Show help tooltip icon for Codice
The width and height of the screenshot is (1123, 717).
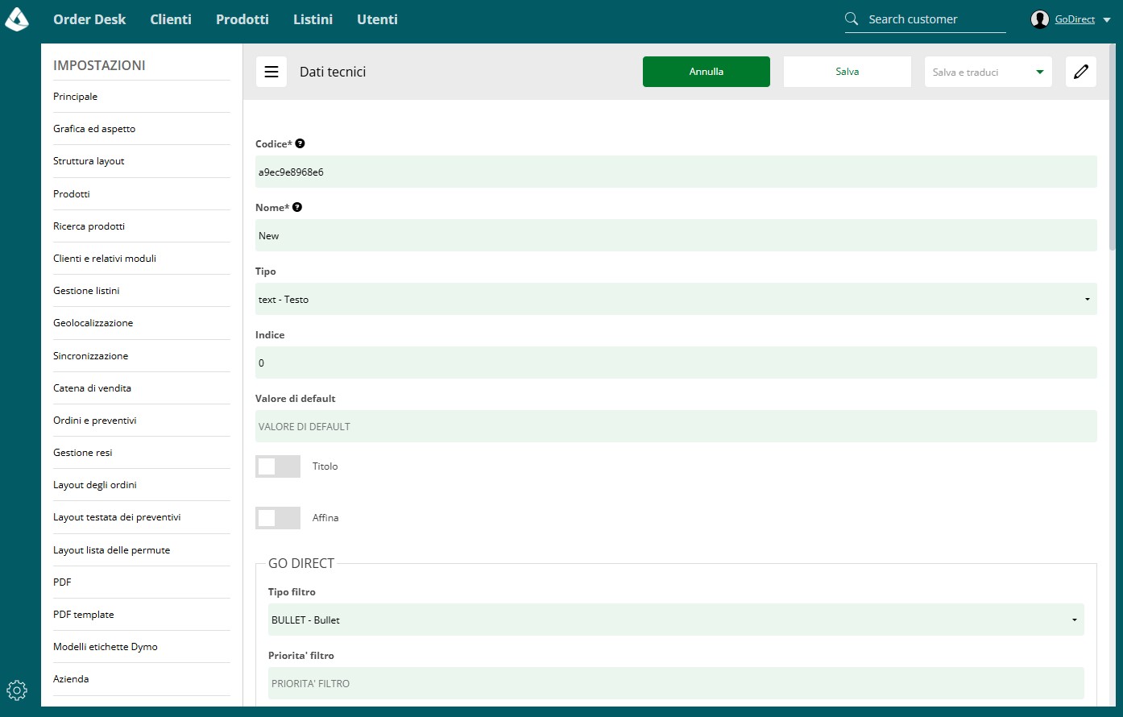click(300, 143)
